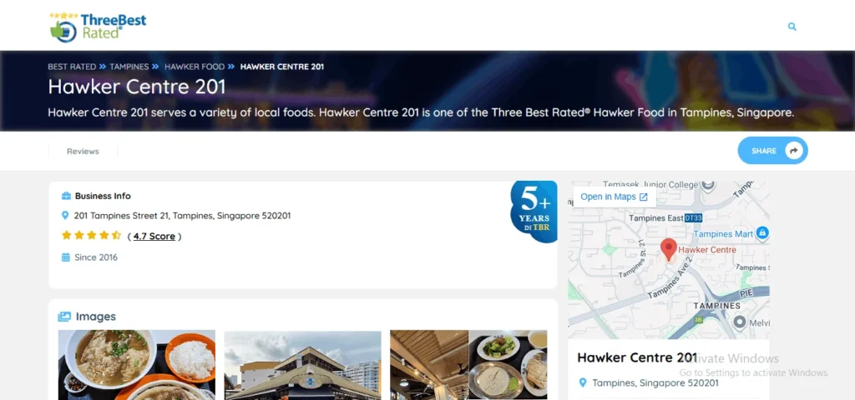Click the address location pin icon
Screen dimensions: 855x400
tap(65, 216)
